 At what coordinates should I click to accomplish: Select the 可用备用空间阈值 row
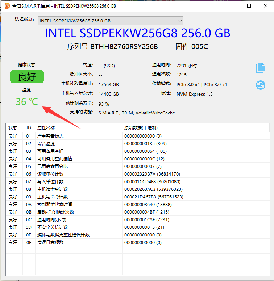tap(138, 159)
